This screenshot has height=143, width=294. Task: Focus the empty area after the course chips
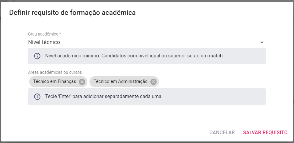212,82
